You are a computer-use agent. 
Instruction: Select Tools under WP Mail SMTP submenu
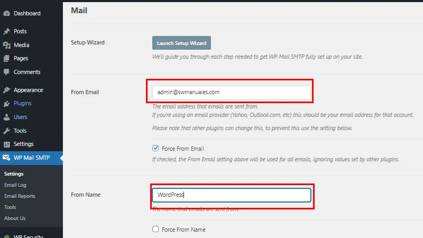point(10,207)
